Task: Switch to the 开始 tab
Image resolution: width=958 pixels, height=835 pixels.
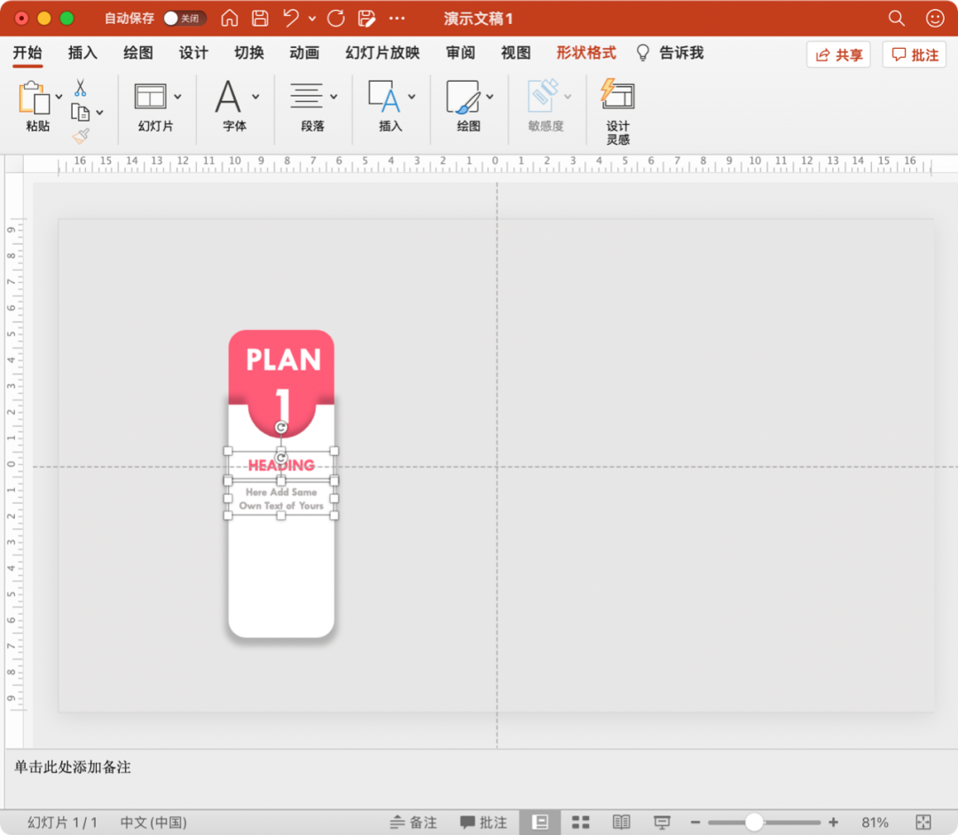Action: pos(27,53)
